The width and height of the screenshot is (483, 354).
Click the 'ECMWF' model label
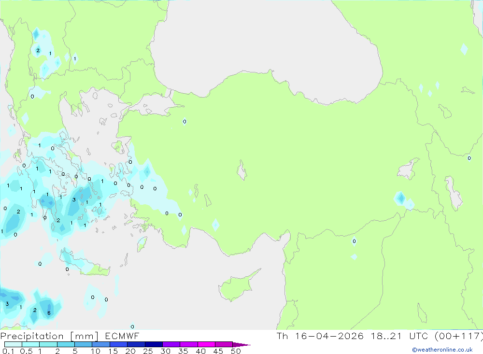pos(122,336)
